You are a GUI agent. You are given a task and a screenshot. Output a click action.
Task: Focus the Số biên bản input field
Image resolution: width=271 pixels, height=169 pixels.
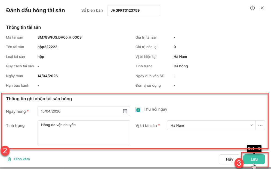[x=134, y=11]
